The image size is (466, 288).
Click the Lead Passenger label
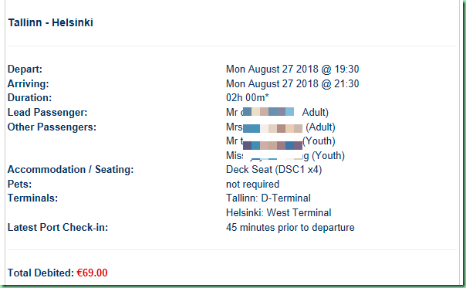pyautogui.click(x=47, y=113)
